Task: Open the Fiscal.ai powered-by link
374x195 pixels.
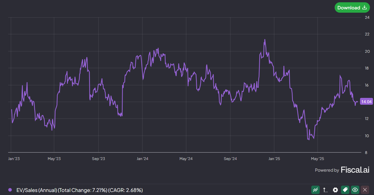Action: click(355, 170)
